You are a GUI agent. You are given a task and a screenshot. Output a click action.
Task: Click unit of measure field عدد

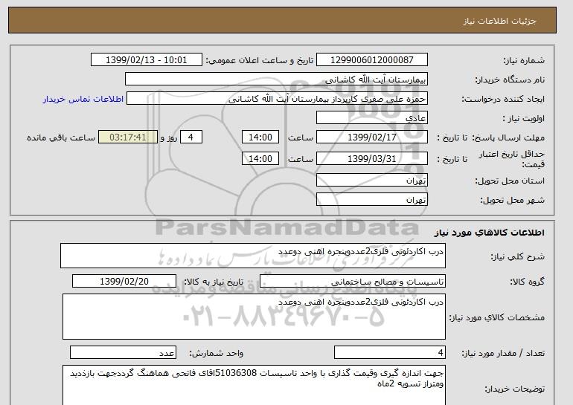123,353
